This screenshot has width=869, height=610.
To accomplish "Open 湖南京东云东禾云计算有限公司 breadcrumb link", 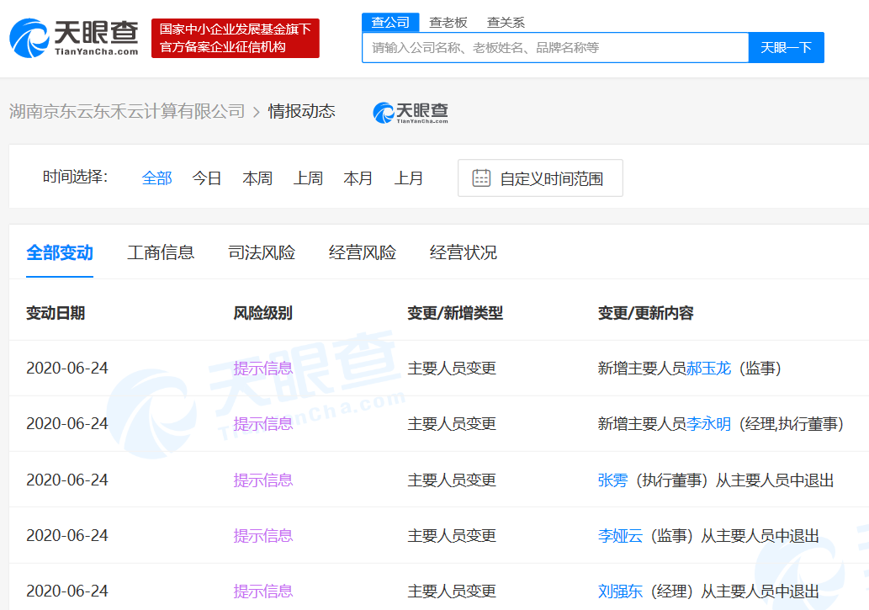I will pyautogui.click(x=127, y=111).
